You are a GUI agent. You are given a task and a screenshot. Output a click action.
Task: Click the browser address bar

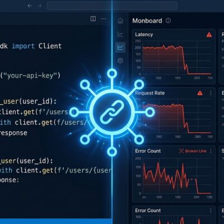pos(112,6)
